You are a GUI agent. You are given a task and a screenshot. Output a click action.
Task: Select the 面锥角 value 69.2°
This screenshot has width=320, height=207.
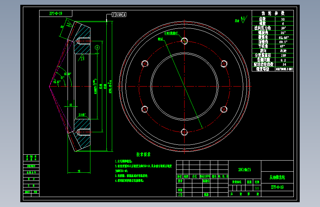(283, 42)
